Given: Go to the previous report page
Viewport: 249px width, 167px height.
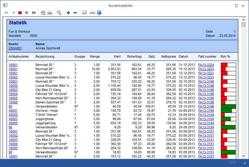Looking at the screenshot, I should point(13,13).
